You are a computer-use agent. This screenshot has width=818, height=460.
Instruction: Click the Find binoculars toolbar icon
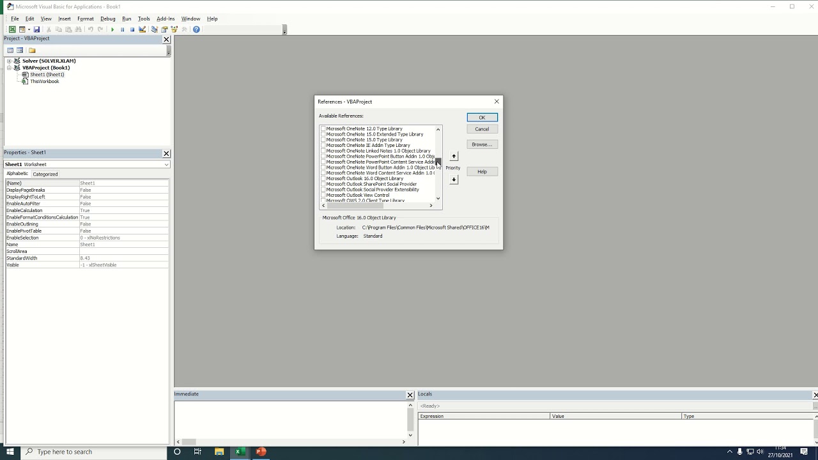coord(78,29)
